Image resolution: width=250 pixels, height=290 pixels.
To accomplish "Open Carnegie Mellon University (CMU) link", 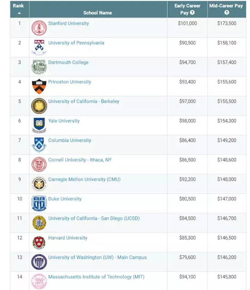I will [x=84, y=179].
